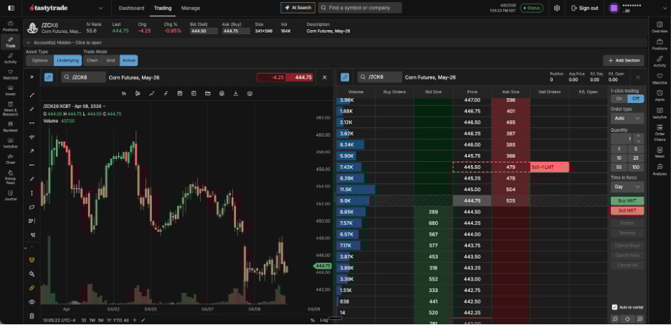The height and width of the screenshot is (325, 671).
Task: Click the link icon in chart panel header
Action: pos(48,77)
